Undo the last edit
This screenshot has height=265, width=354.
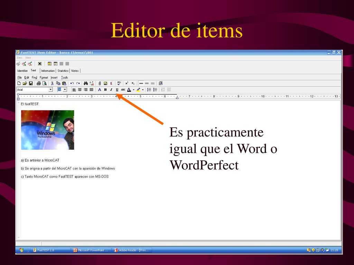pos(72,84)
